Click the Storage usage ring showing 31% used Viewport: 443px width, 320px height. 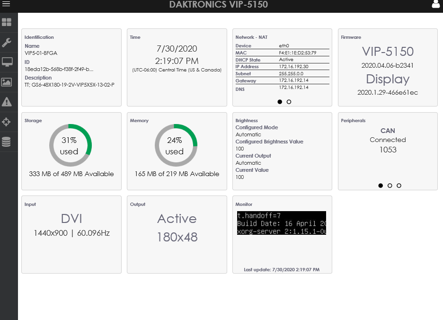(71, 145)
